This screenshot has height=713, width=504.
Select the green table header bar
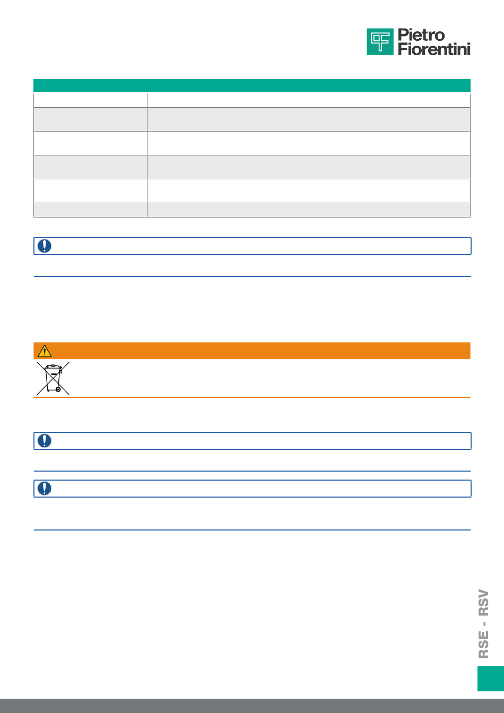tap(252, 85)
